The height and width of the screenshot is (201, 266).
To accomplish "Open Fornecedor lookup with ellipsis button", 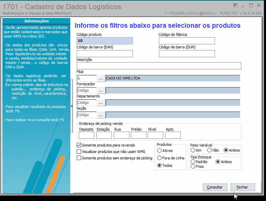I will tap(101, 91).
